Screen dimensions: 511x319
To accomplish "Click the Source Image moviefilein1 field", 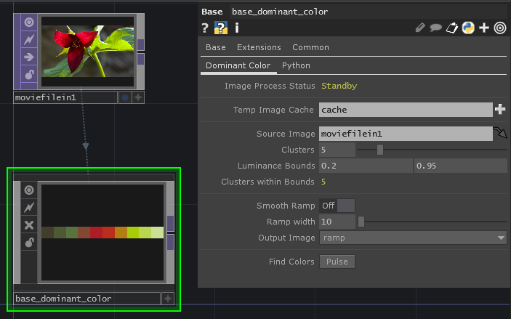I will point(406,134).
